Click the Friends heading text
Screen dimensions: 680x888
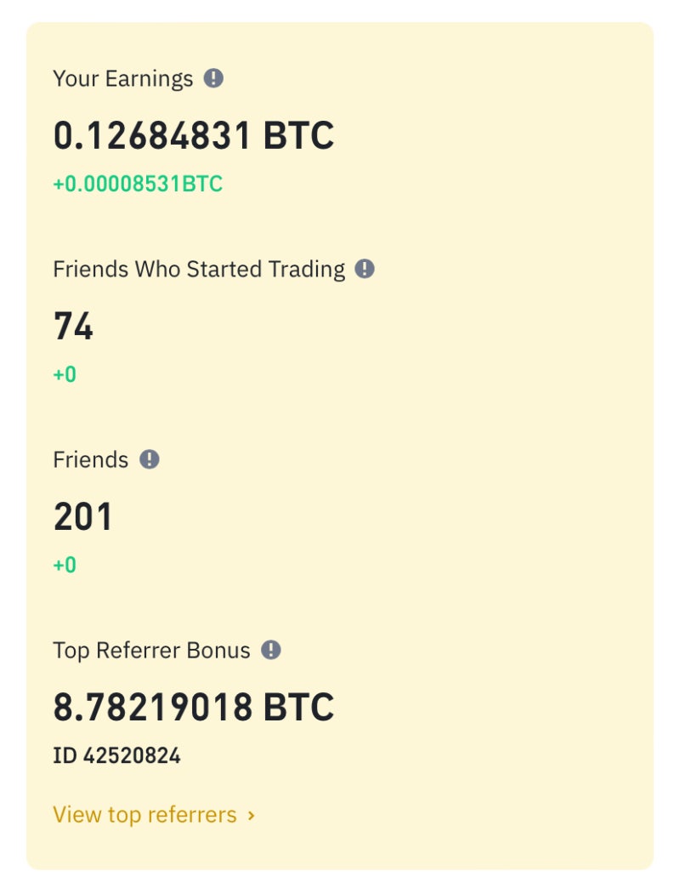pos(90,460)
